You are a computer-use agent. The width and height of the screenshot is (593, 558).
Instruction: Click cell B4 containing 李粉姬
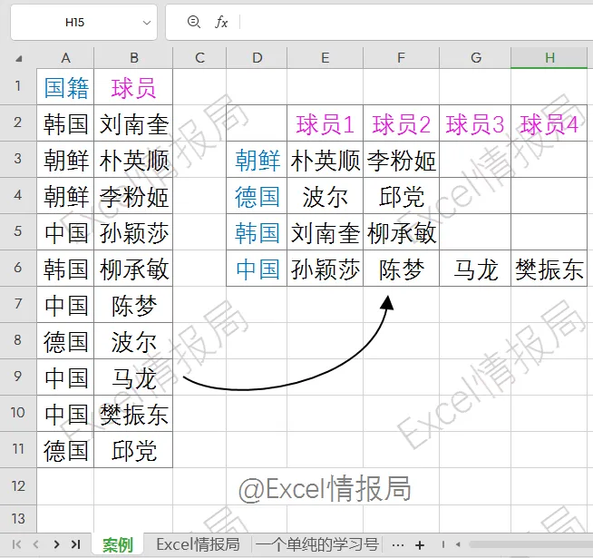pyautogui.click(x=133, y=196)
